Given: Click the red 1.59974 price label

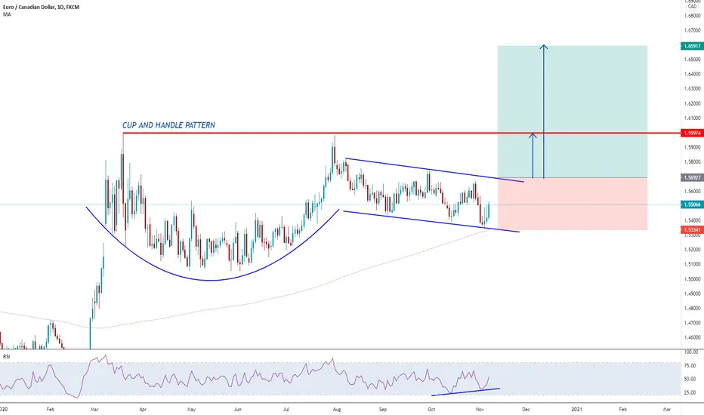Looking at the screenshot, I should [x=692, y=133].
